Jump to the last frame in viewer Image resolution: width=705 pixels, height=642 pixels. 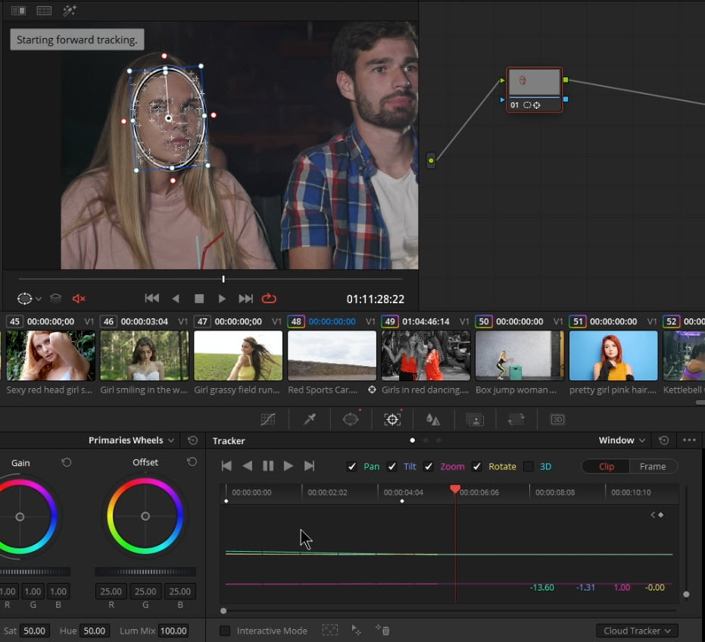click(x=245, y=299)
